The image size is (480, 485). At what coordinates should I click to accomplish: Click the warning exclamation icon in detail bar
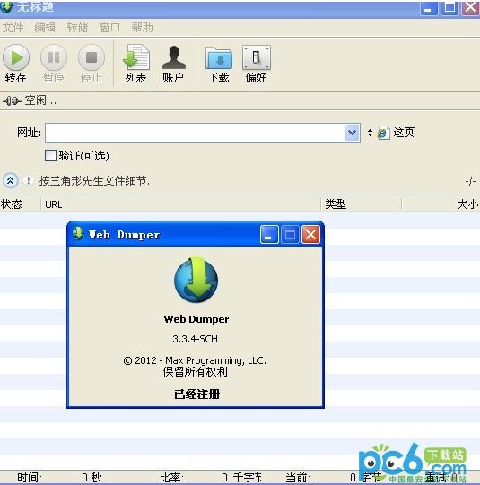pyautogui.click(x=29, y=180)
